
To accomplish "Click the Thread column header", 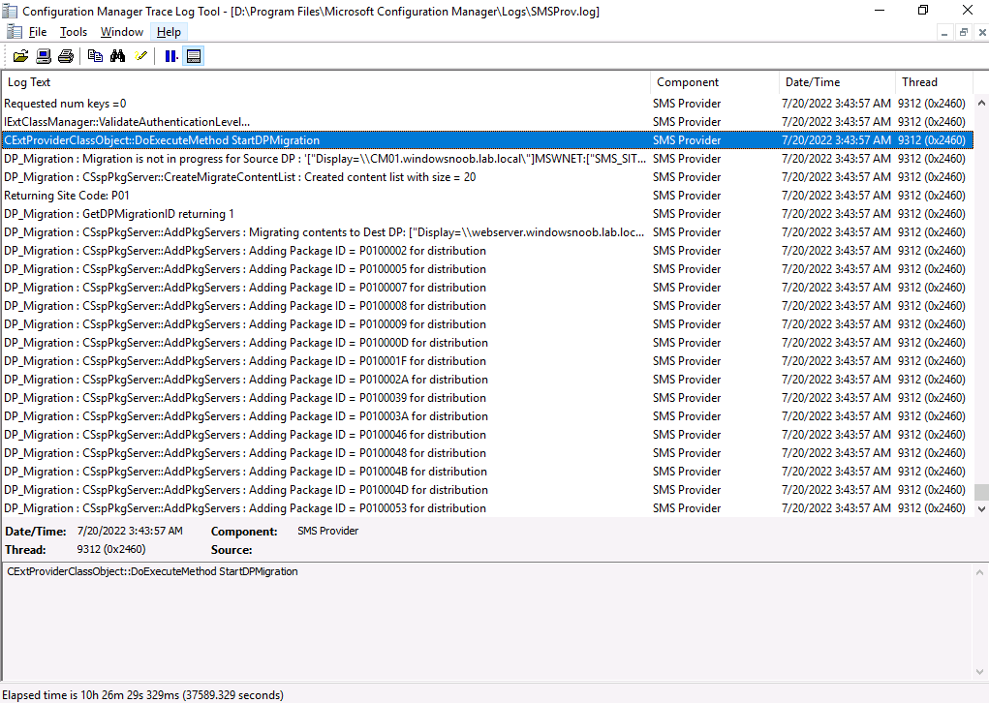I will [x=934, y=82].
